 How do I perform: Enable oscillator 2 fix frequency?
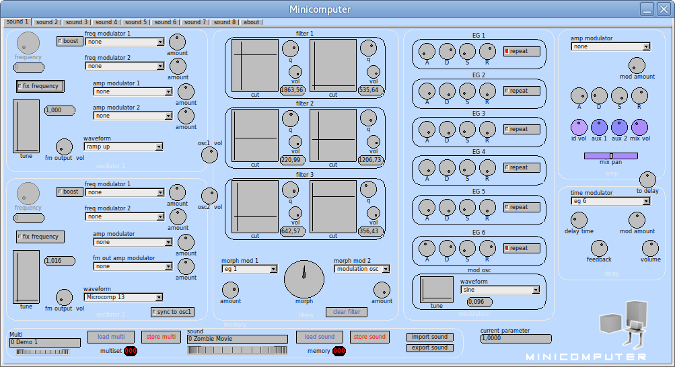pyautogui.click(x=40, y=237)
